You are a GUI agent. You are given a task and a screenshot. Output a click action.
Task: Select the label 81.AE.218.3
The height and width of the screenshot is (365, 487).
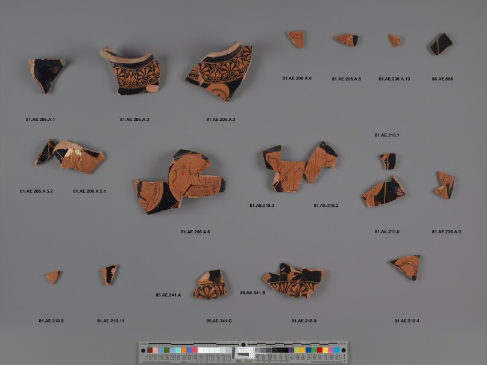[x=262, y=206]
